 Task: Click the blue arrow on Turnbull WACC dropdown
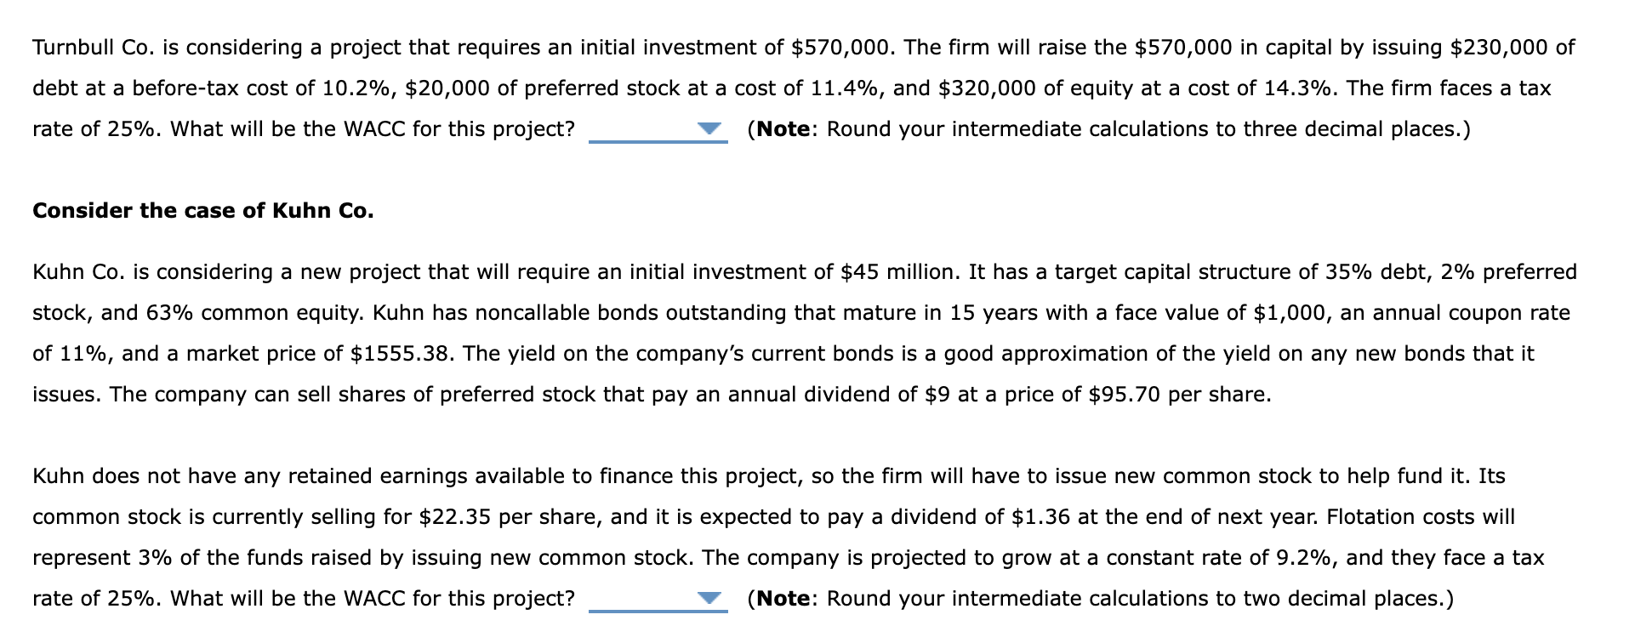pos(709,129)
